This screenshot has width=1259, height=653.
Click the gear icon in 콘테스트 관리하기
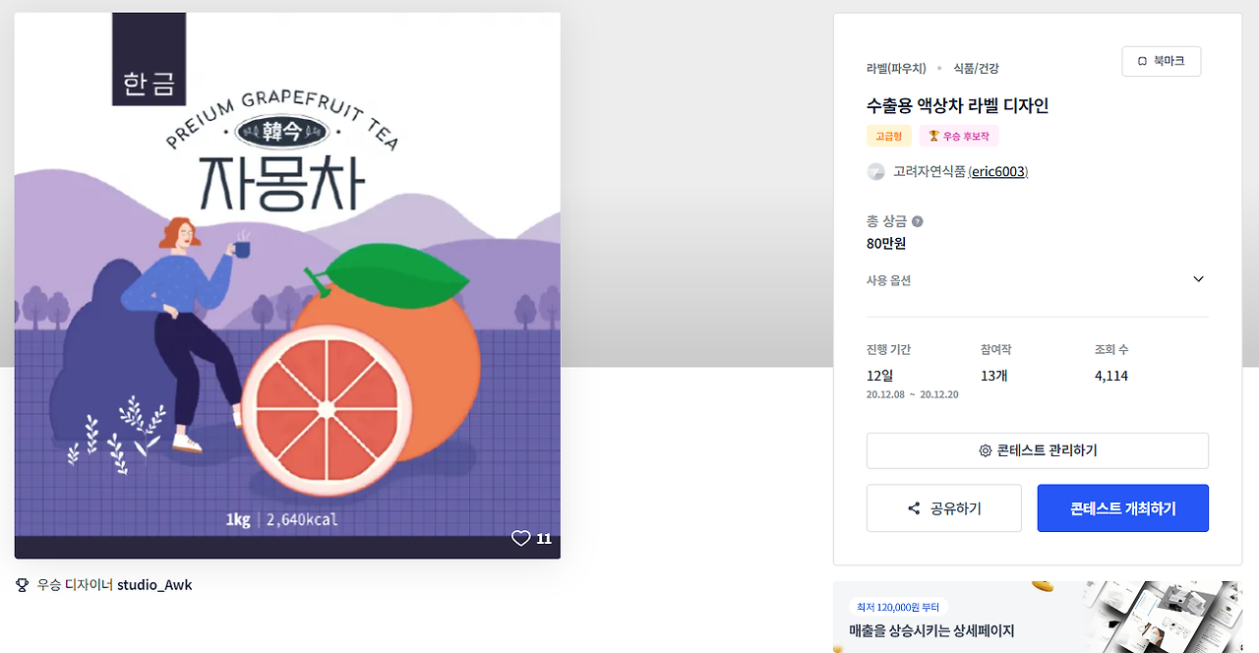(985, 450)
